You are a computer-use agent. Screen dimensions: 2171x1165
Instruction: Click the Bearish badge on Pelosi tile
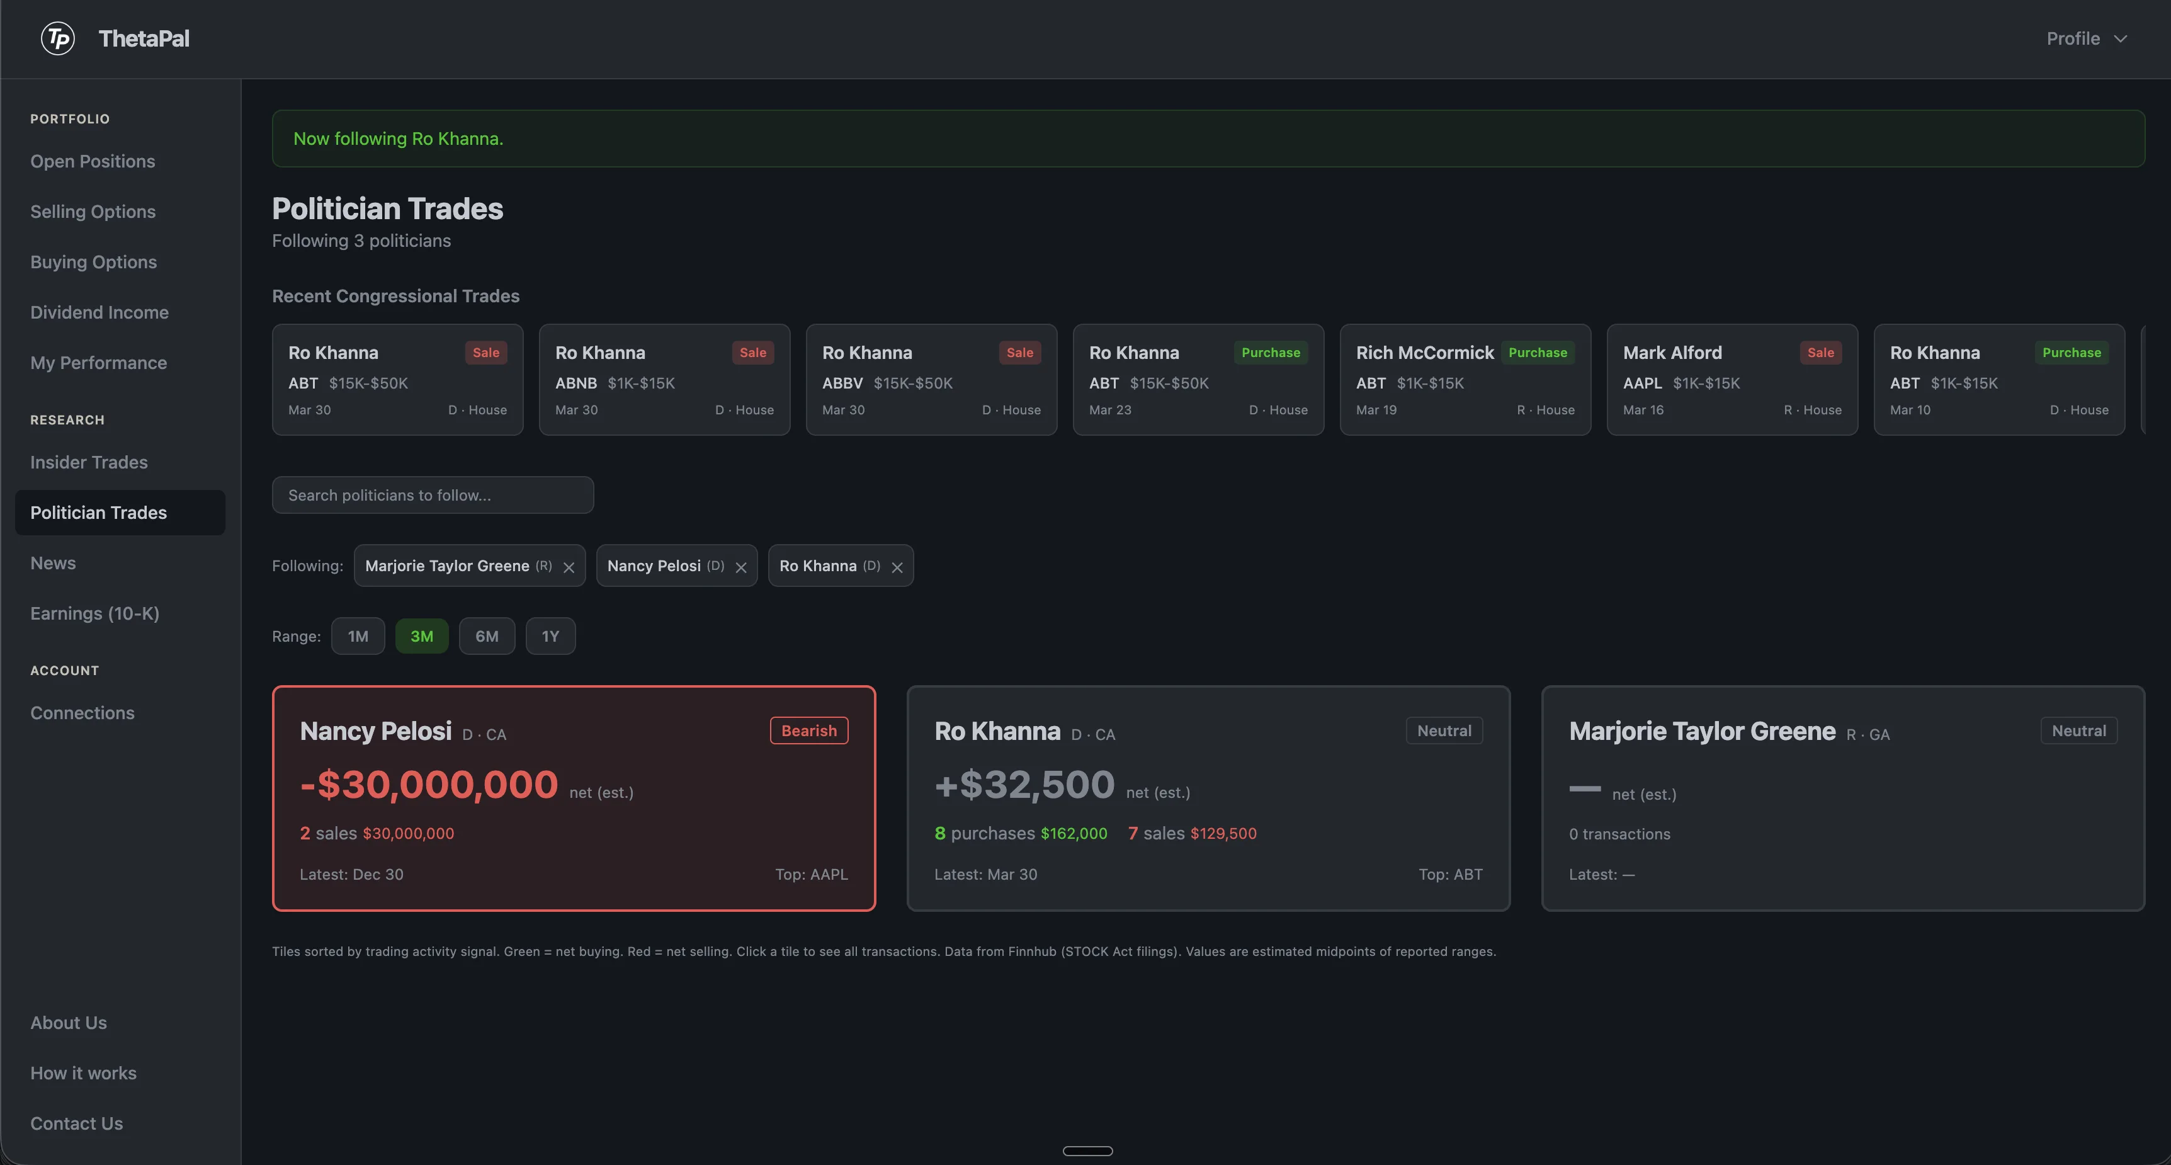[809, 730]
